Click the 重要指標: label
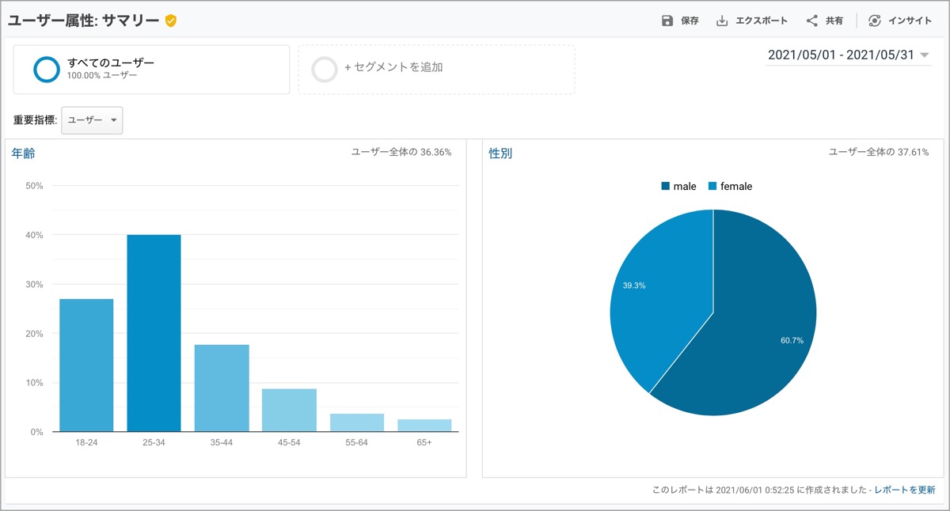Screen dimensions: 950x511 pyautogui.click(x=35, y=120)
